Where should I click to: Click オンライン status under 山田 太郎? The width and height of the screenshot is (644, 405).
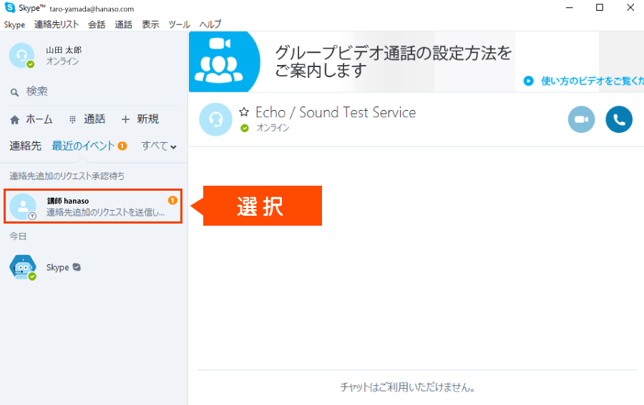(62, 61)
